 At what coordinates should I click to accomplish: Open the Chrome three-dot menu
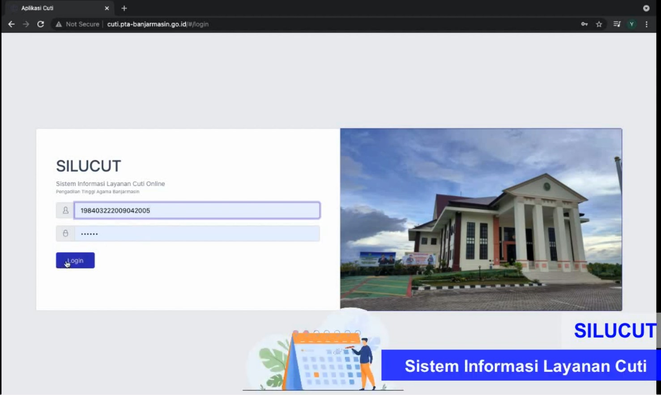coord(647,24)
